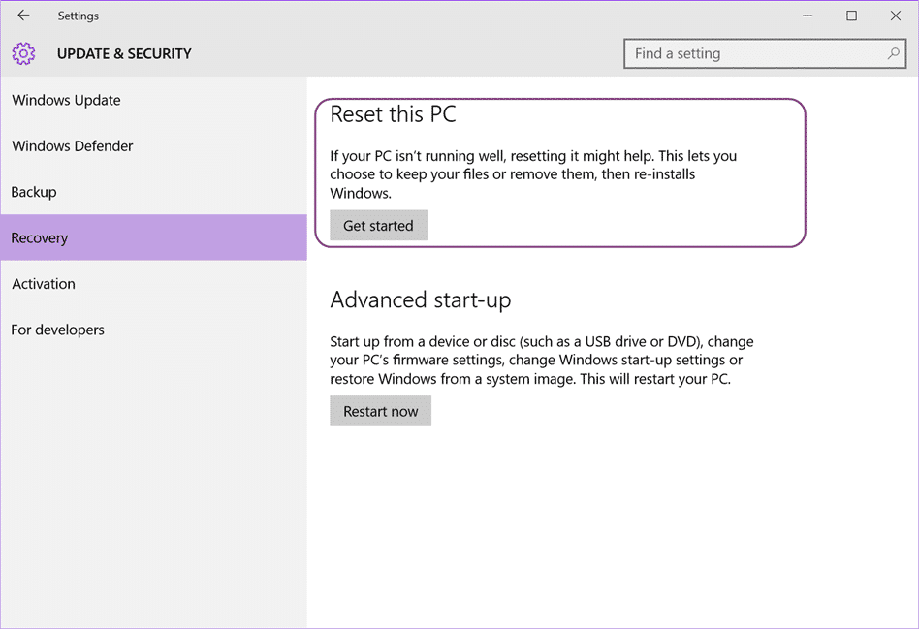Click the Reset this PC heading
919x629 pixels.
pos(394,114)
